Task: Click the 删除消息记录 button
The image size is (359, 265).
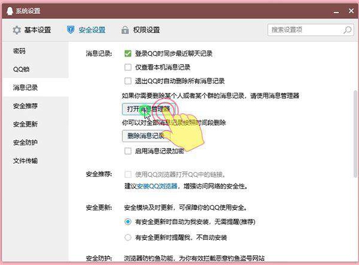Action: [x=146, y=136]
